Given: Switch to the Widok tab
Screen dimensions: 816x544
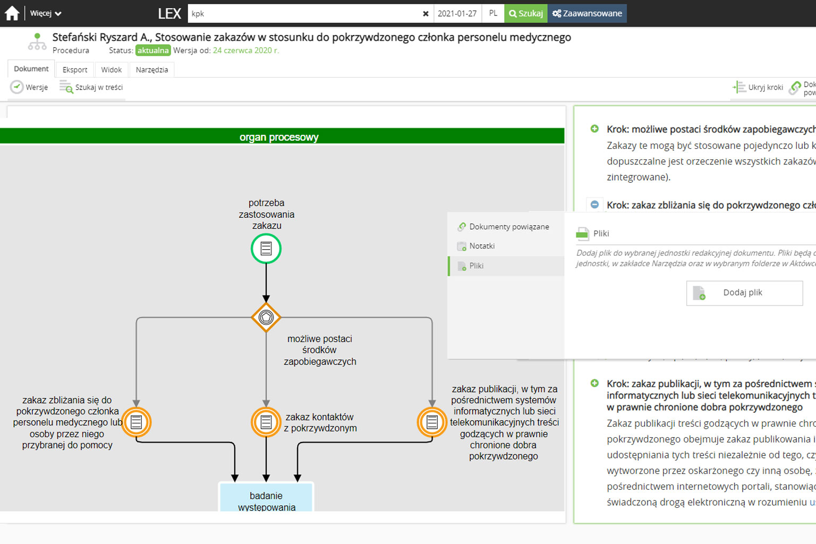Looking at the screenshot, I should pos(111,70).
